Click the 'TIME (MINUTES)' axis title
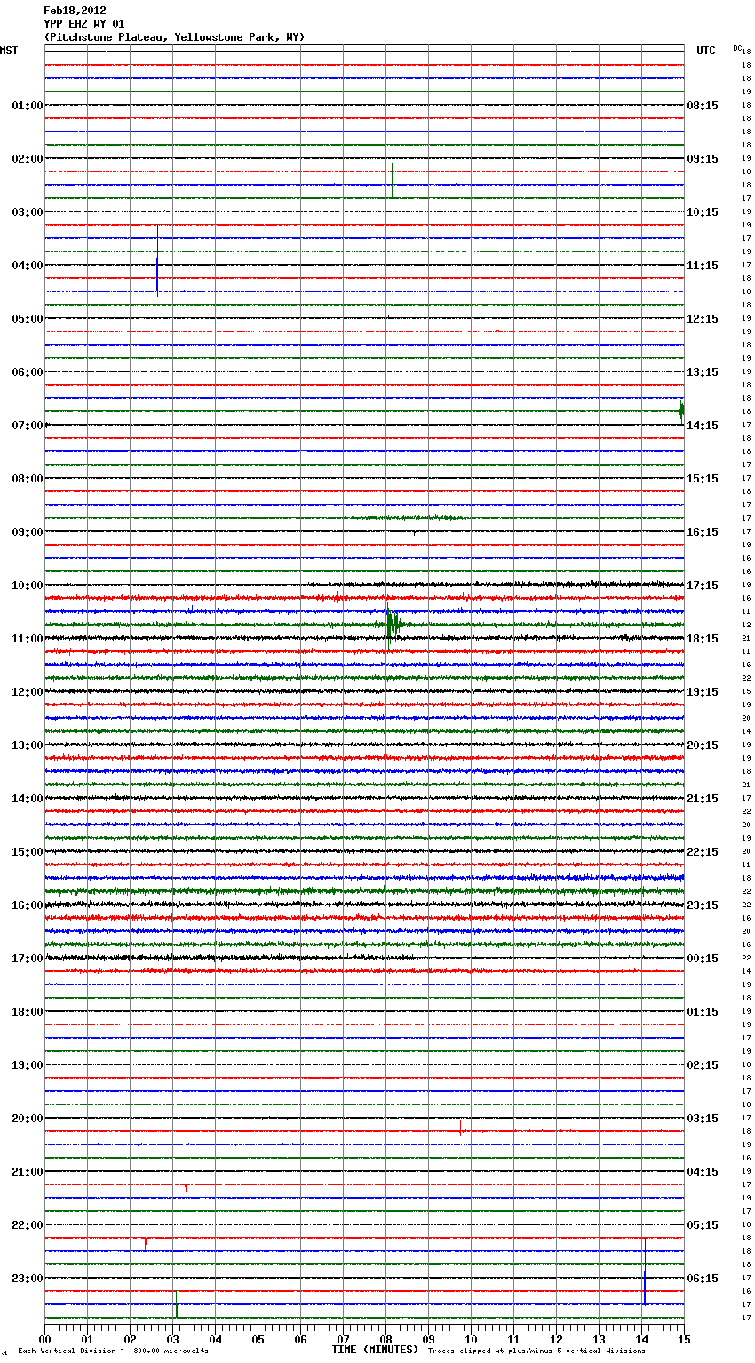 tap(375, 1350)
